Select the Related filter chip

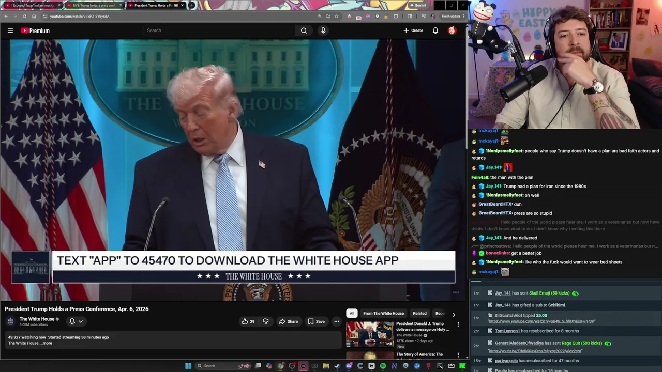[x=419, y=313]
